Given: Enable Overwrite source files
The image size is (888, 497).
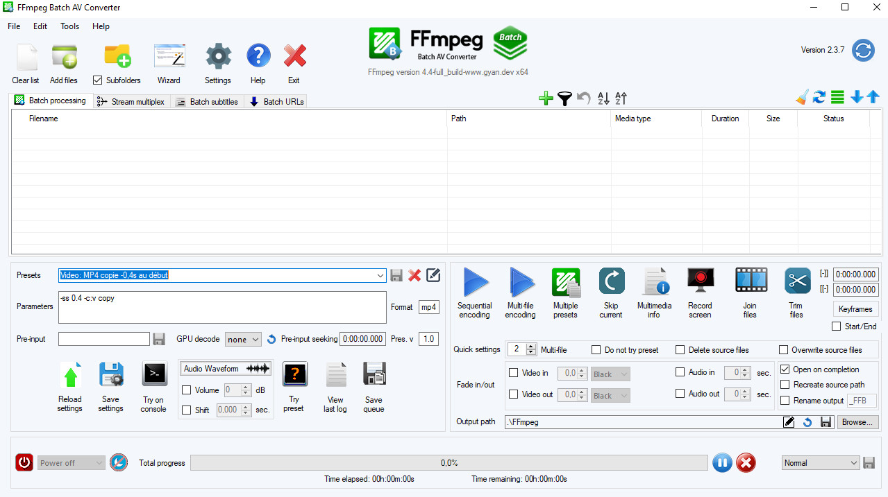Looking at the screenshot, I should [784, 350].
